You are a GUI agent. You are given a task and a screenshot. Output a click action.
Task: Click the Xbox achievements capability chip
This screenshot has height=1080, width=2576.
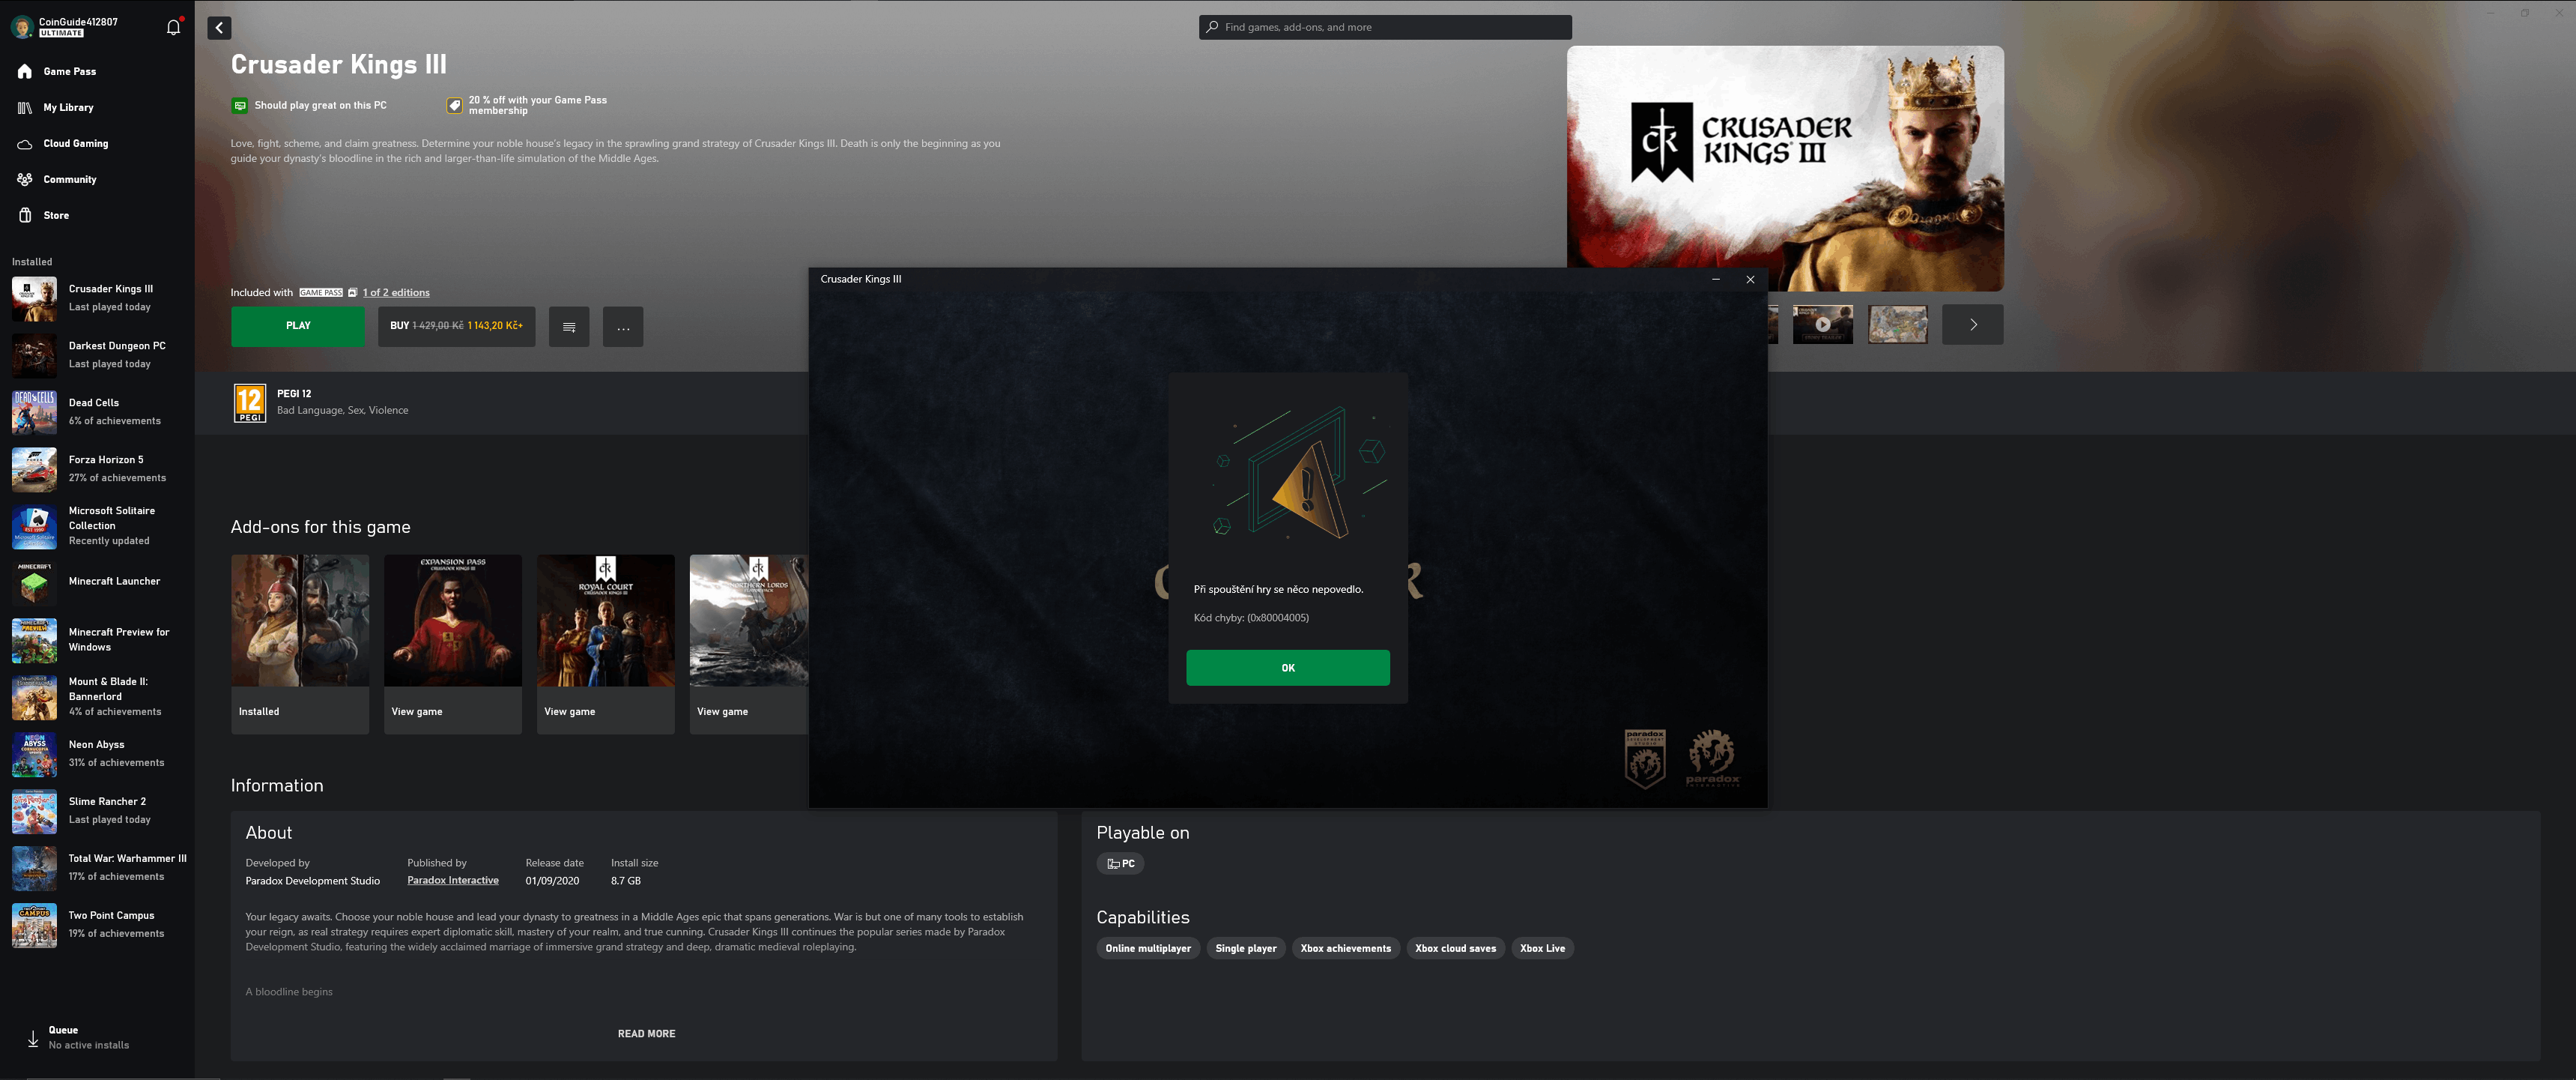(1345, 949)
